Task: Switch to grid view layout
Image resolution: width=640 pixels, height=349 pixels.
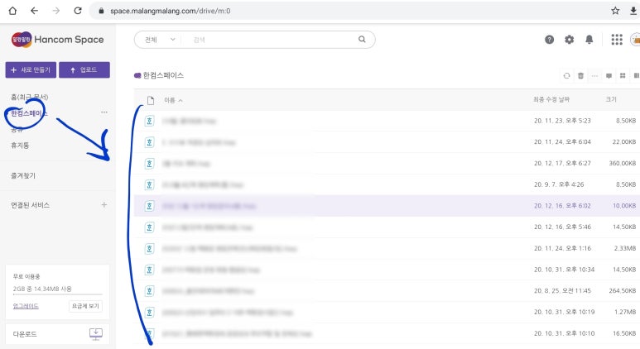Action: point(623,75)
